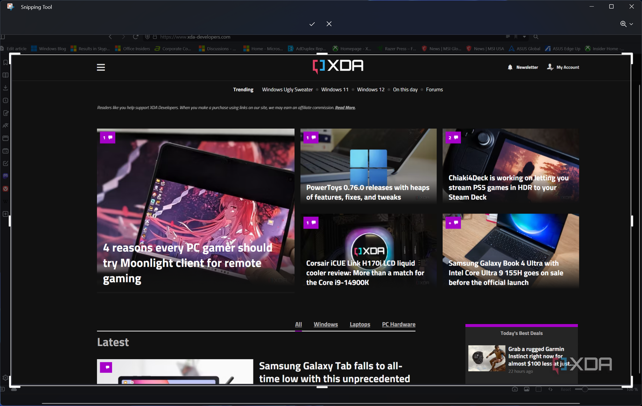642x406 pixels.
Task: Open the Moonlight client remote gaming article
Action: point(188,263)
